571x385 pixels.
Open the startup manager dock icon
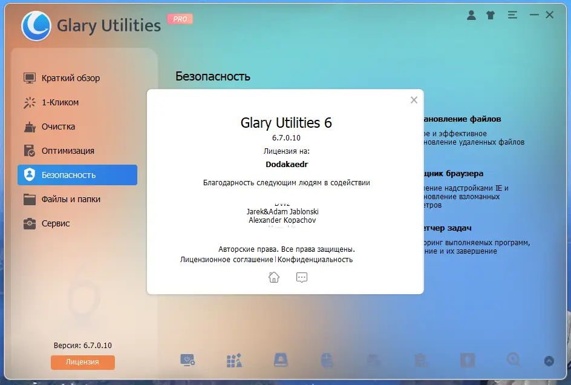pos(188,360)
